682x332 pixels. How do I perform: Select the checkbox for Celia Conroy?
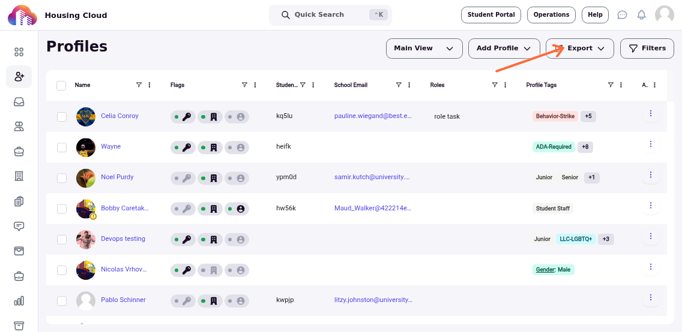point(62,117)
